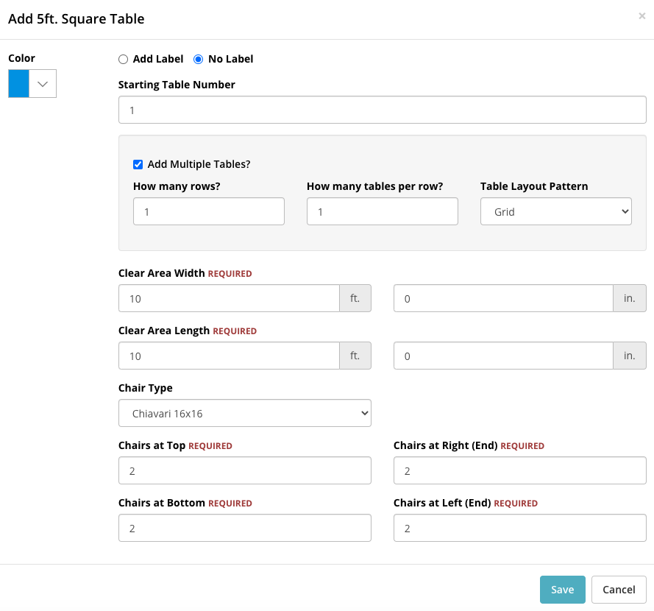Open the Table Layout Pattern dropdown
Image resolution: width=654 pixels, height=611 pixels.
[556, 211]
